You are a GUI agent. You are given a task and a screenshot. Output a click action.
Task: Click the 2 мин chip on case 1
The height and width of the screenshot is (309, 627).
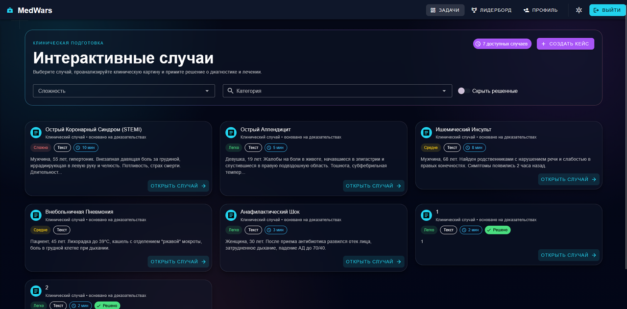pos(471,230)
